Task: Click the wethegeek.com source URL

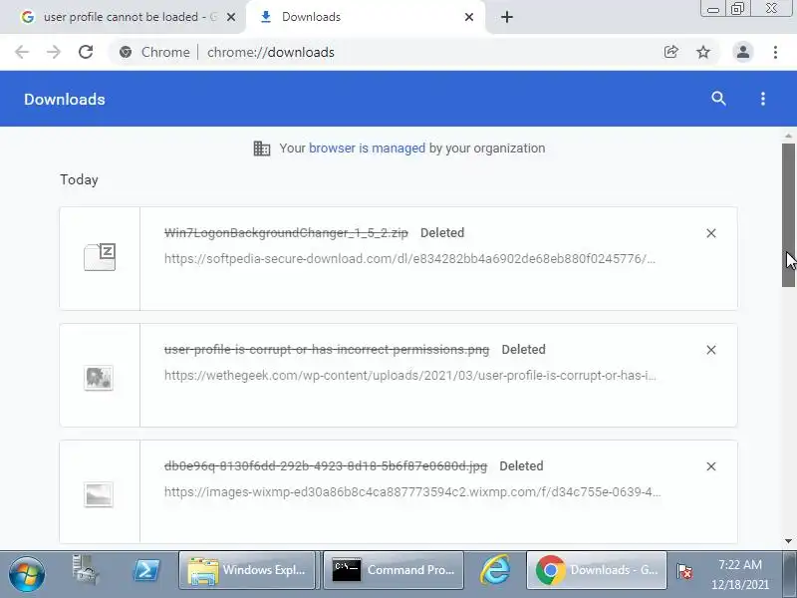Action: pyautogui.click(x=409, y=376)
